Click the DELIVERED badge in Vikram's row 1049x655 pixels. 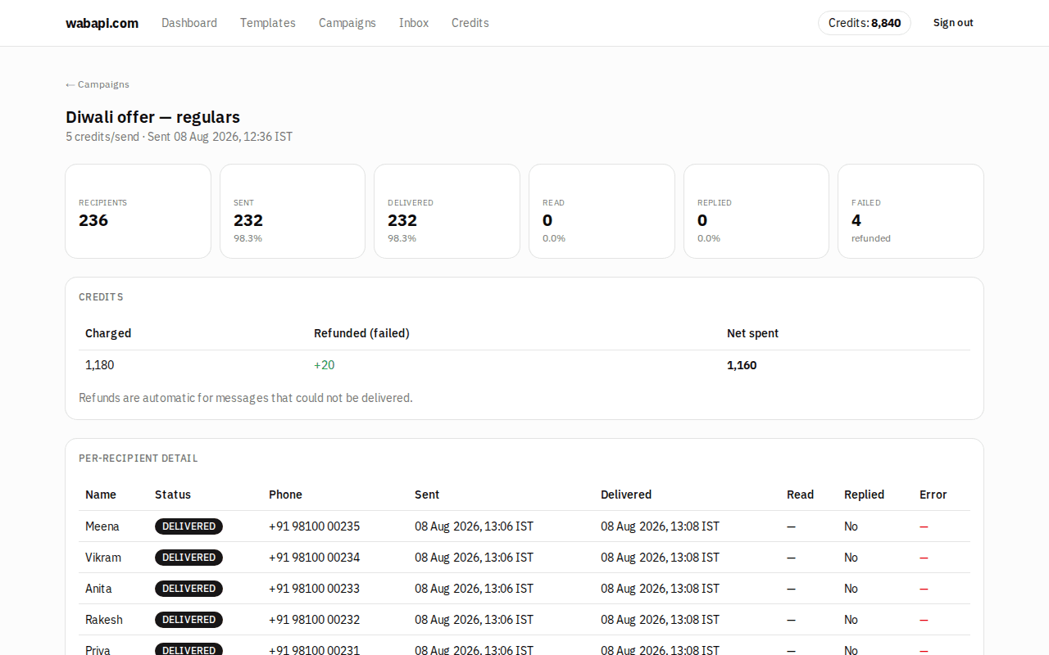click(188, 558)
